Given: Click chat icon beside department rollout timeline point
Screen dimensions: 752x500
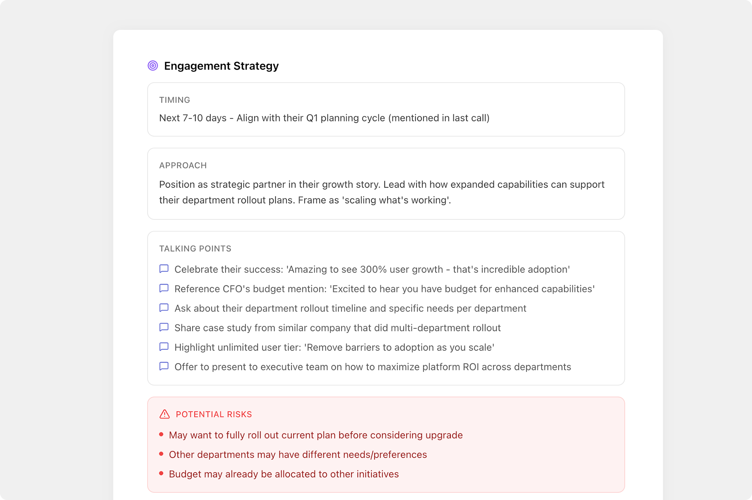Looking at the screenshot, I should (164, 308).
